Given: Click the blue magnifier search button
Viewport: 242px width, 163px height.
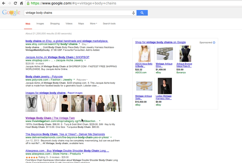Looking at the screenshot, I should (142, 13).
